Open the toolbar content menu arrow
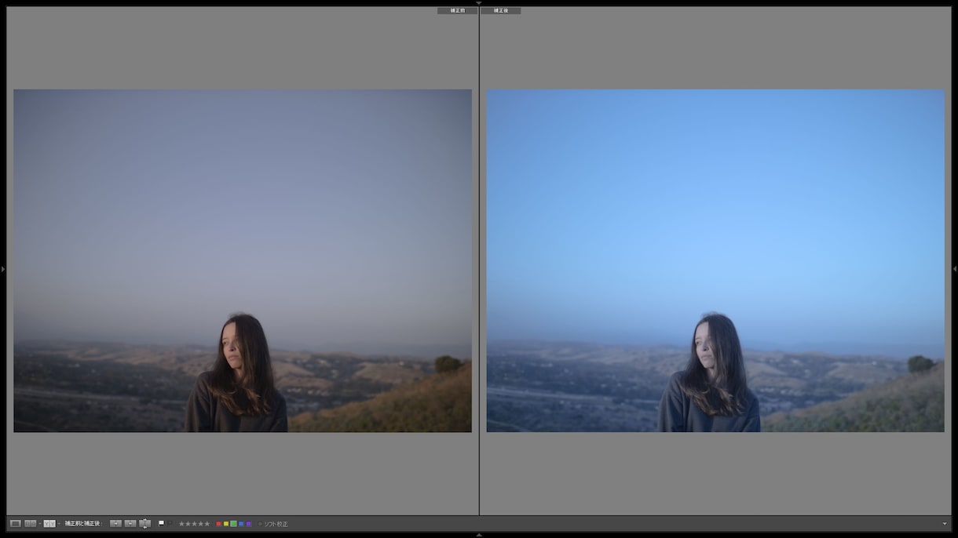The image size is (958, 538). pos(945,524)
